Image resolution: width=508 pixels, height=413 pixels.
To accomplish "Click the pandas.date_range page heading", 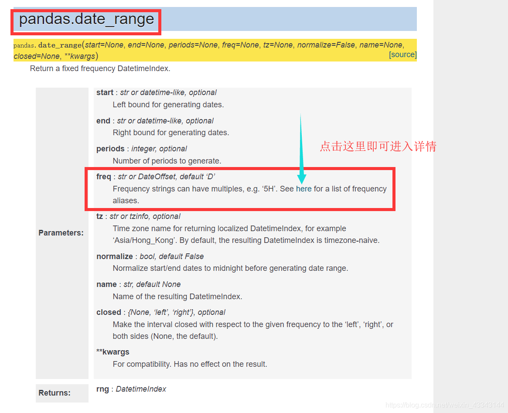I will (86, 19).
